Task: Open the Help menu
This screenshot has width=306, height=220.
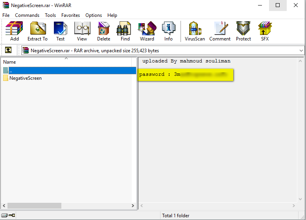Action: click(x=112, y=15)
